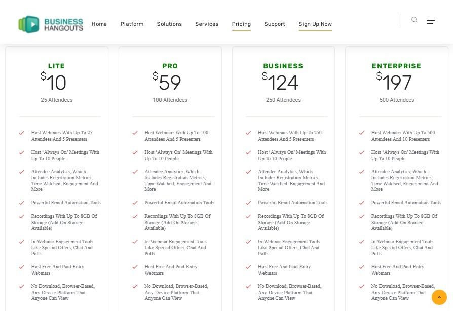453x311 pixels.
Task: Go to the Home menu item
Action: [x=99, y=24]
